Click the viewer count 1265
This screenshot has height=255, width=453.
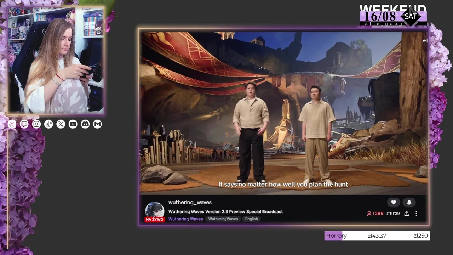[375, 214]
